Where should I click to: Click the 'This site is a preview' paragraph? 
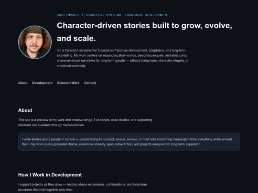[x=85, y=122]
